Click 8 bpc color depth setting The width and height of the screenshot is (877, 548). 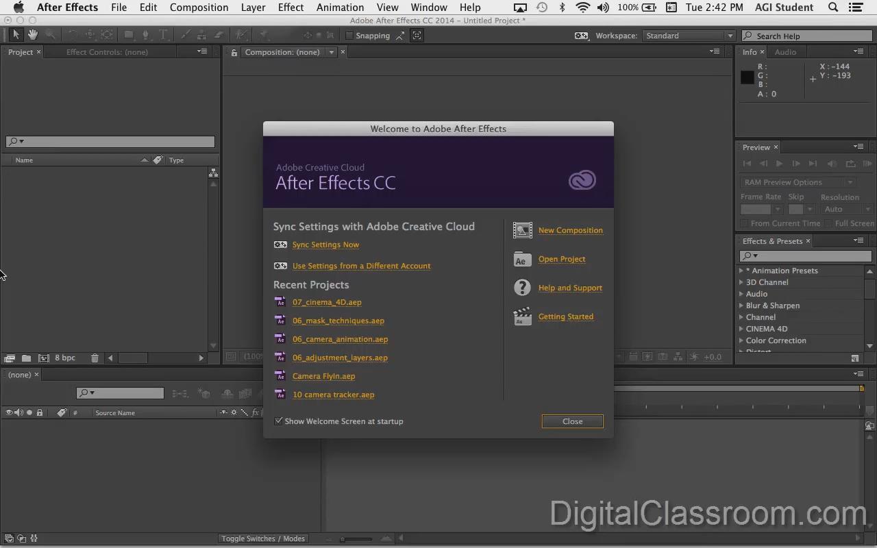tap(65, 358)
